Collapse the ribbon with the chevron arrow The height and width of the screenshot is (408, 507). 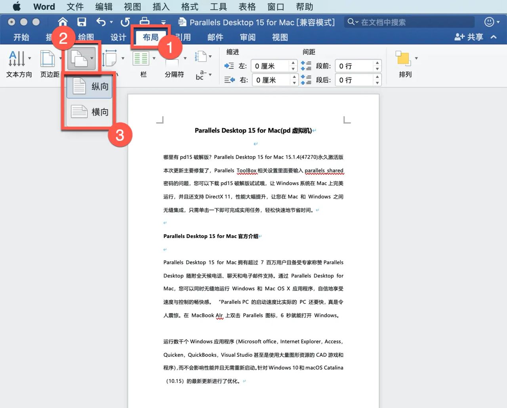pyautogui.click(x=494, y=37)
